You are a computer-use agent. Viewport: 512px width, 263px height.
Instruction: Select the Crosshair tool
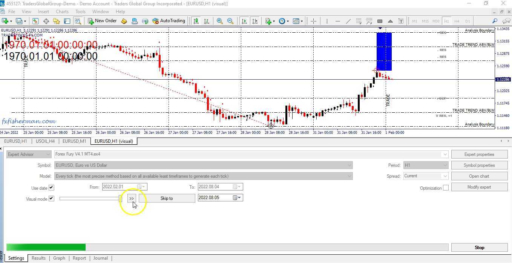point(314,21)
